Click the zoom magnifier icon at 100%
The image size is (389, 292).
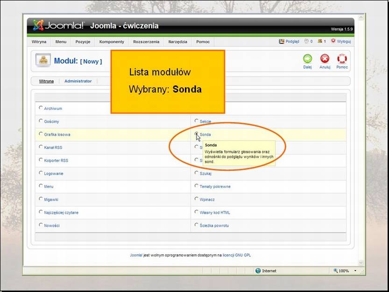[x=335, y=271]
